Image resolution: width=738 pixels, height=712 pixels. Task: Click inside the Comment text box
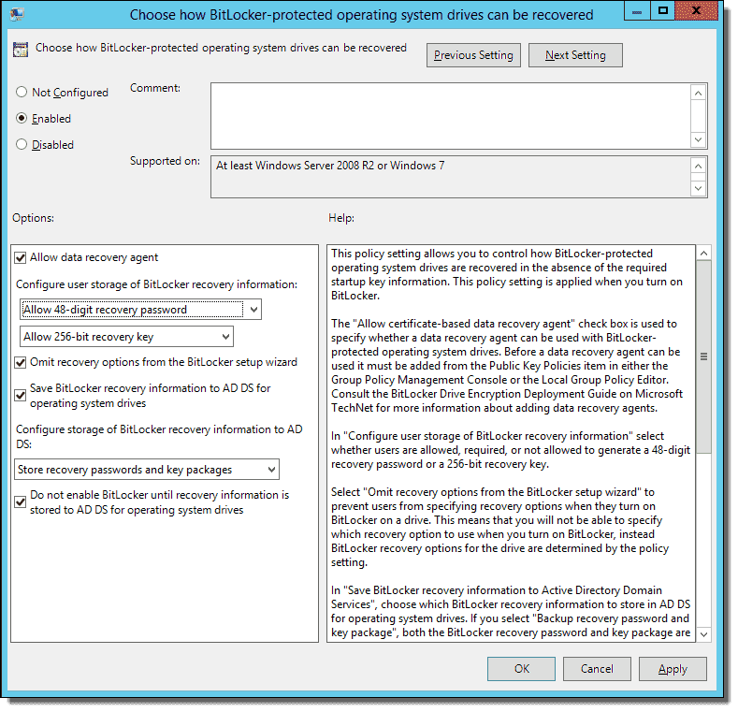[452, 117]
